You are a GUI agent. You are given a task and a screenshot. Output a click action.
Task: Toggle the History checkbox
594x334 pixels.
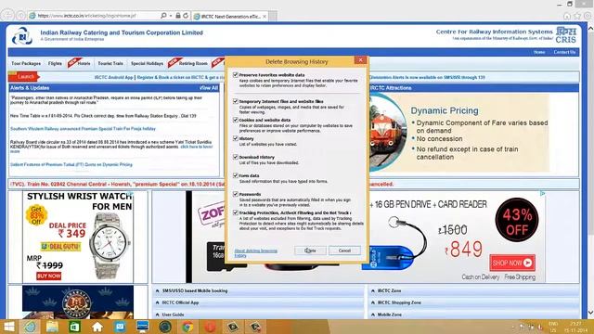(236, 138)
